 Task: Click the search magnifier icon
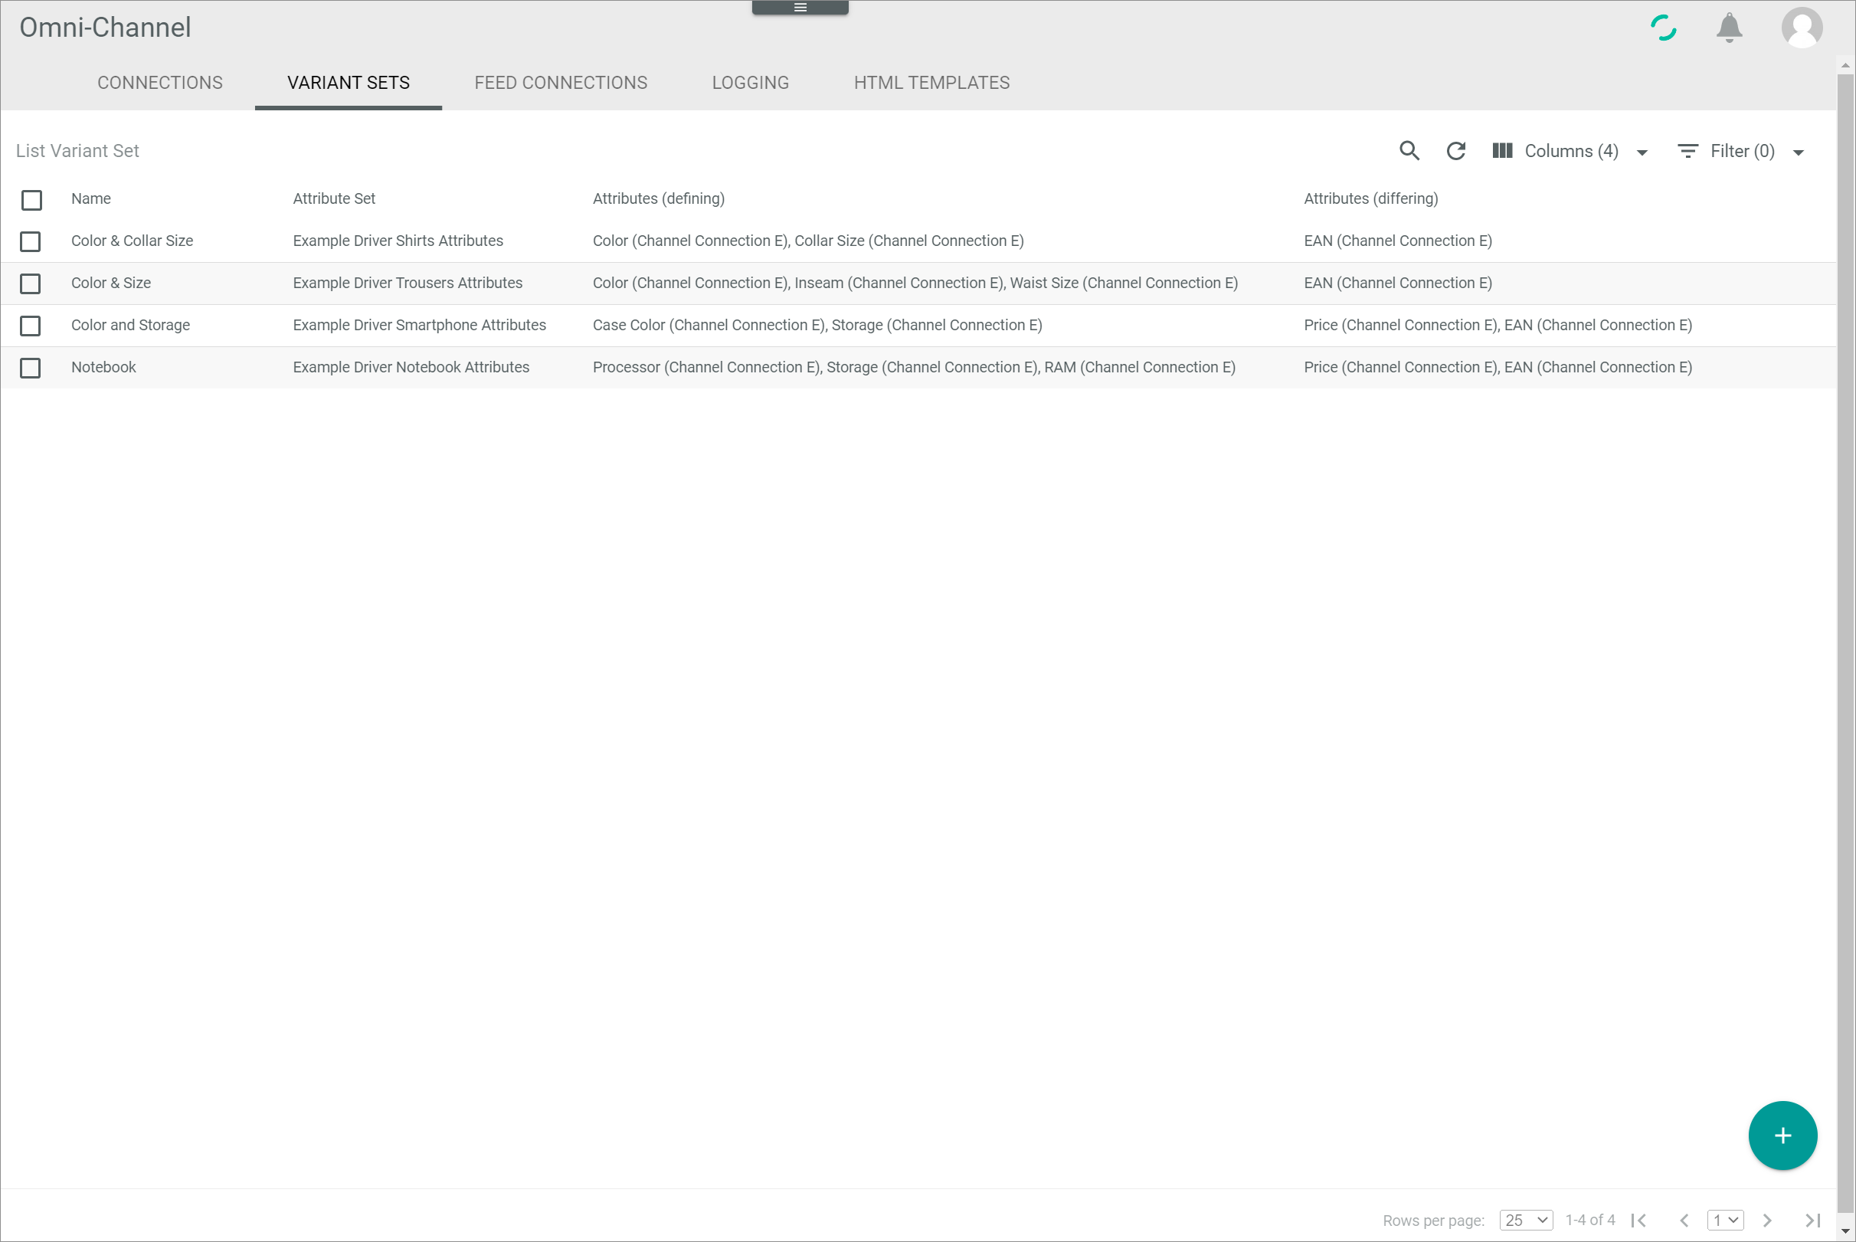[1409, 150]
